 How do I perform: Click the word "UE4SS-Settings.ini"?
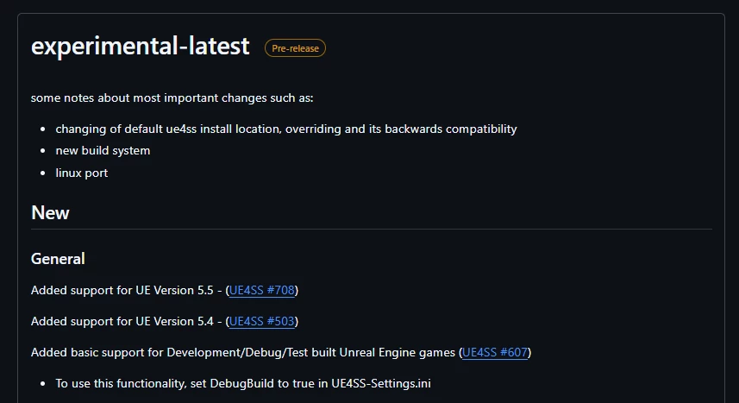pyautogui.click(x=380, y=382)
